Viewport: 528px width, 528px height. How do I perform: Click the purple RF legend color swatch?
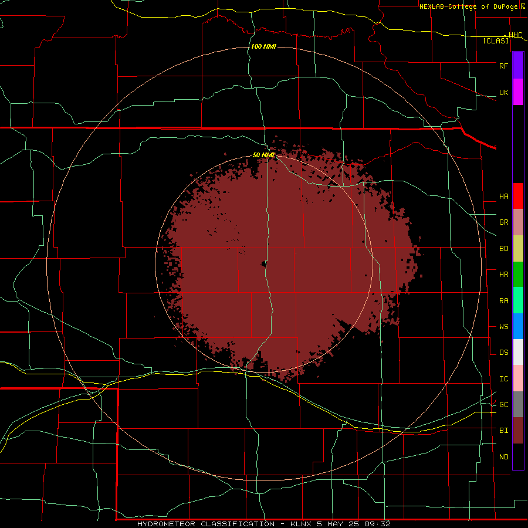[518, 66]
